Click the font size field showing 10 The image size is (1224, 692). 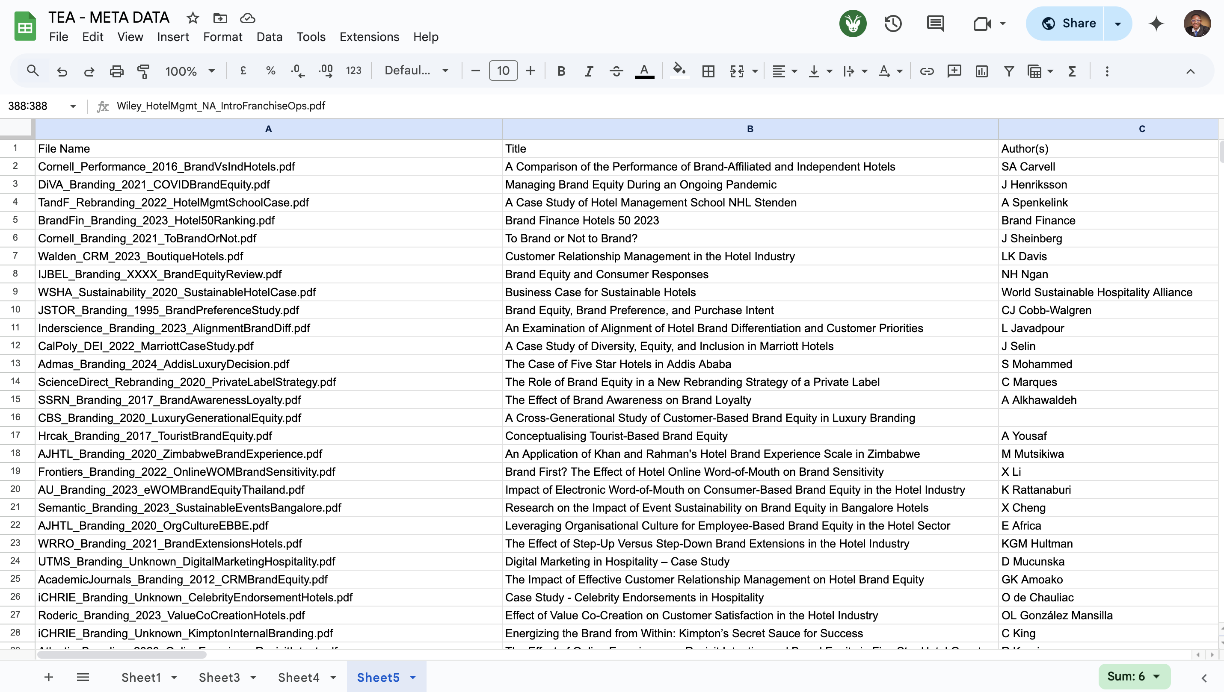coord(503,71)
